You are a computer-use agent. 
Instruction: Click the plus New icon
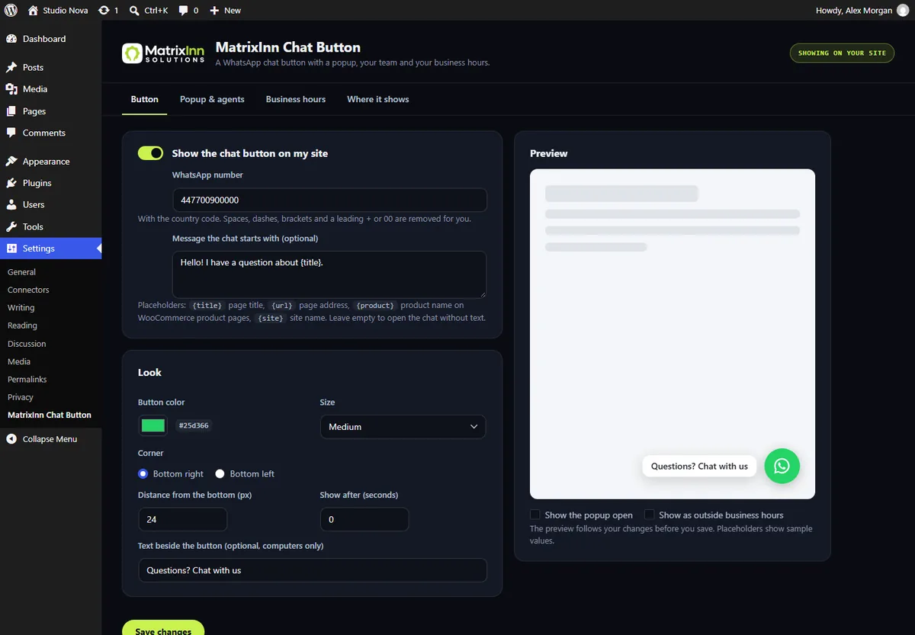[214, 11]
